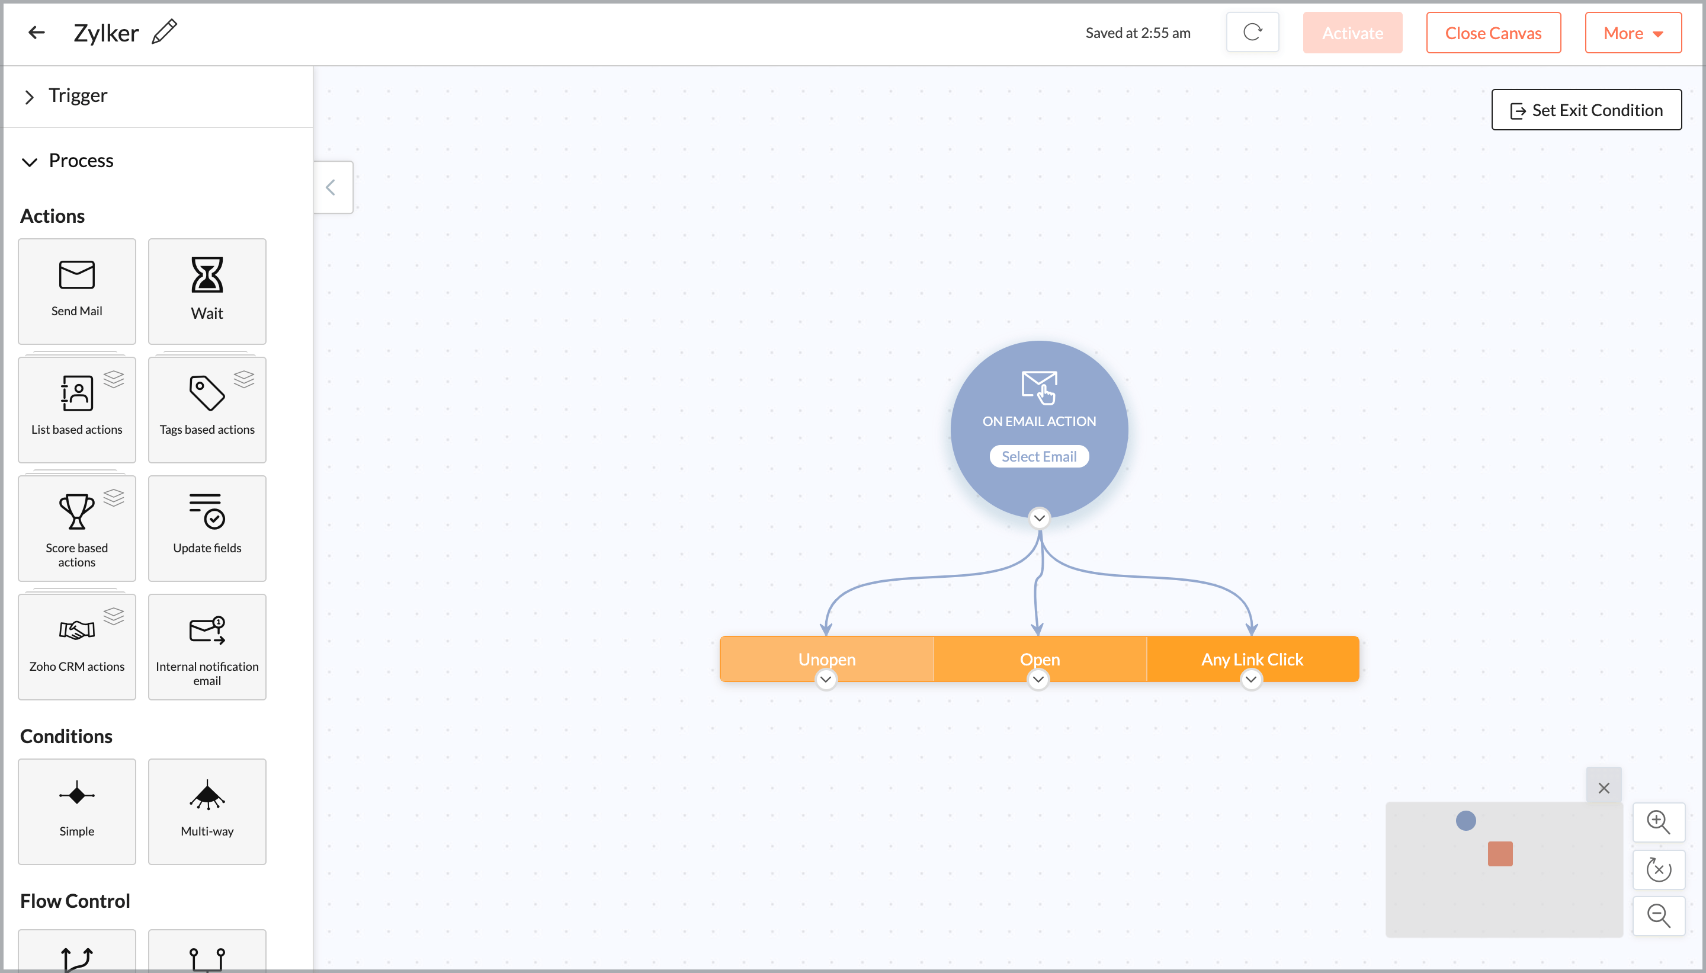Click the refresh icon button
Viewport: 1706px width, 973px height.
(1252, 32)
